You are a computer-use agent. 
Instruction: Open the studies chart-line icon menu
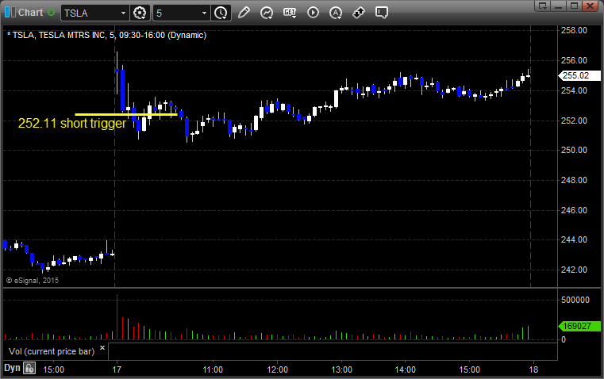click(x=266, y=13)
